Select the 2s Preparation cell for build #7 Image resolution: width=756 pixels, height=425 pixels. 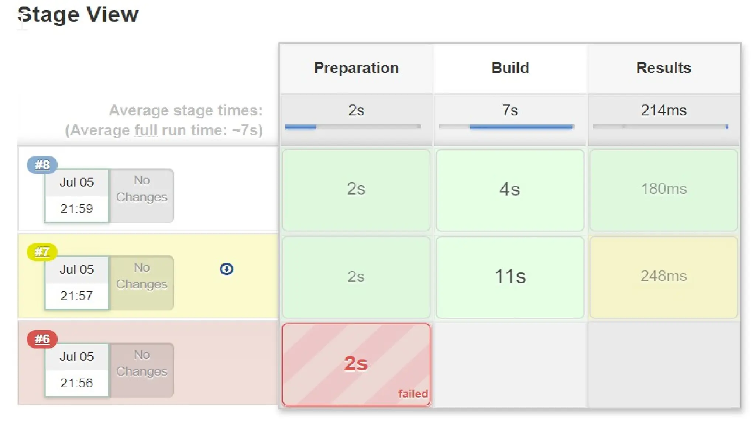click(356, 277)
